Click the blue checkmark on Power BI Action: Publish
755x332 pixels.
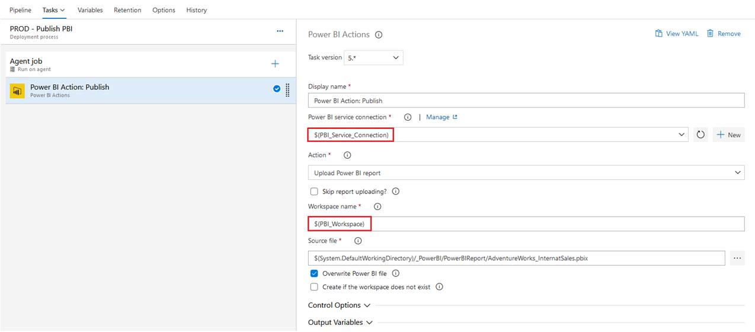277,89
